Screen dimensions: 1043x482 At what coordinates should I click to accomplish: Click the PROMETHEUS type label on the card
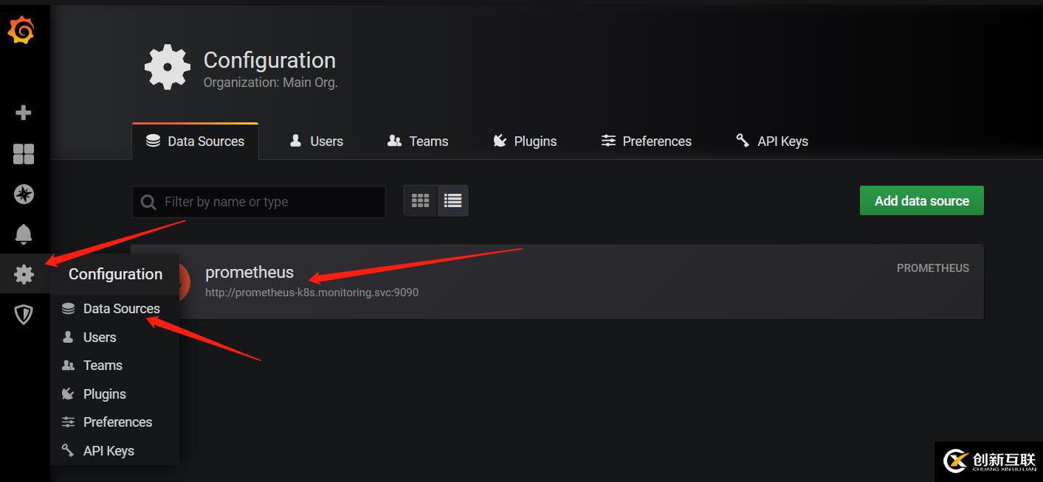click(x=933, y=268)
